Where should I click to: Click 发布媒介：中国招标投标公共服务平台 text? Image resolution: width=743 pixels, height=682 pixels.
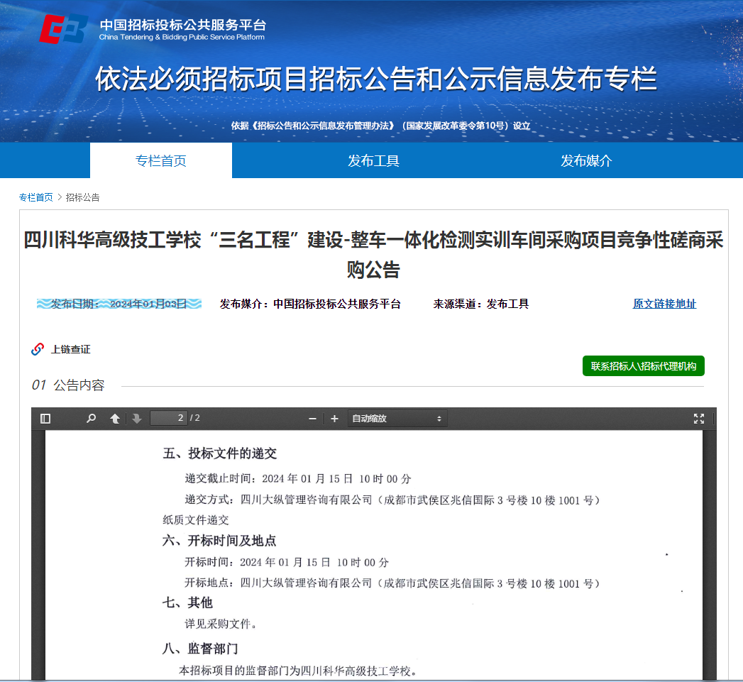pos(310,304)
